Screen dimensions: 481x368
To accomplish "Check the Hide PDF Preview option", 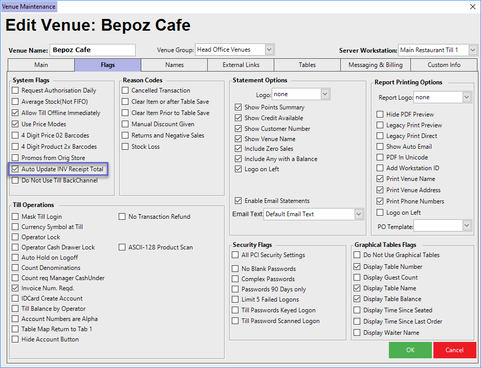I will [380, 114].
